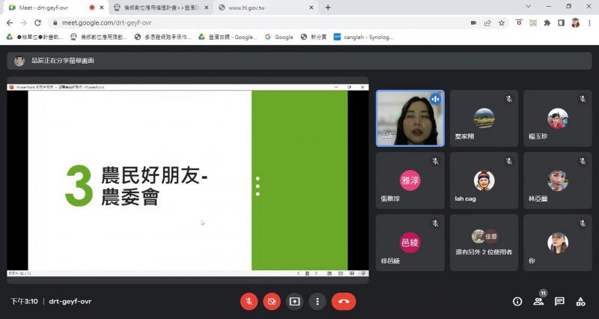Open the chat panel icon
599x319 pixels.
point(559,302)
